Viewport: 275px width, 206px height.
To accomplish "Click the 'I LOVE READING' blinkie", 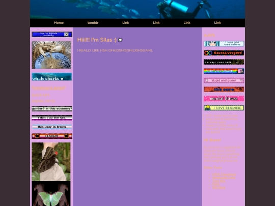I will [224, 108].
